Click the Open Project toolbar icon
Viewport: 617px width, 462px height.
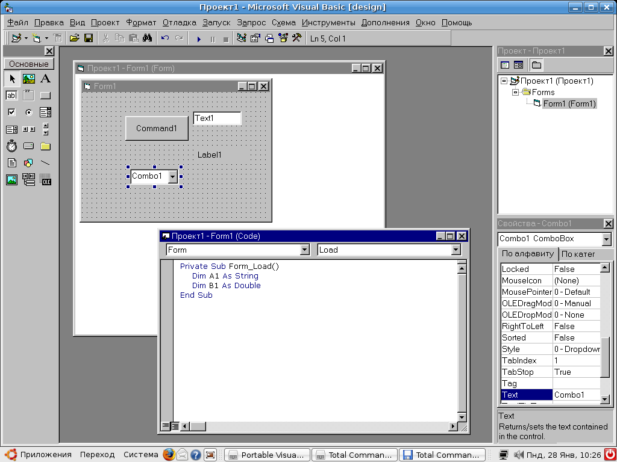point(74,38)
